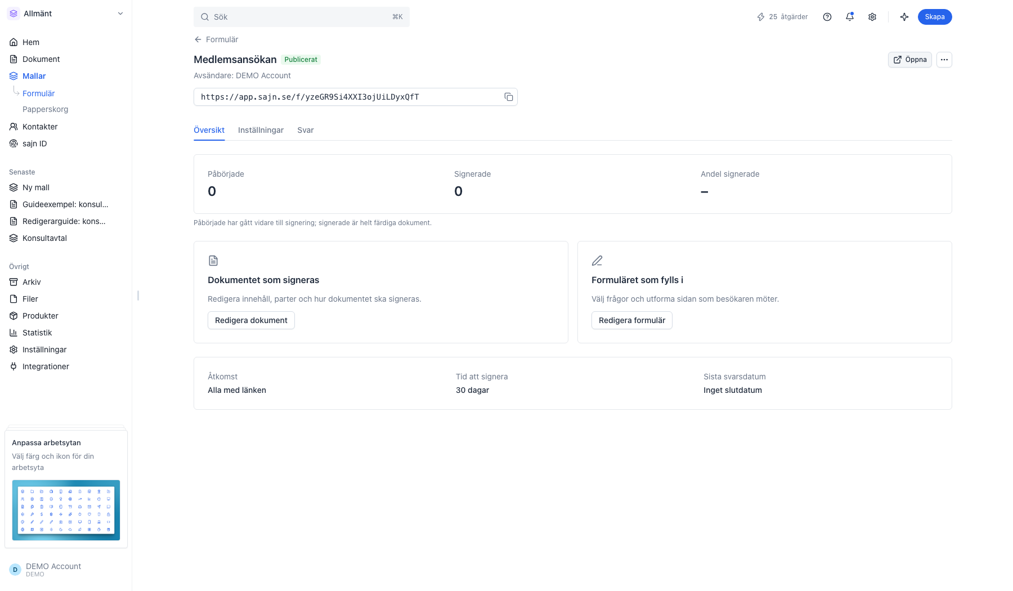Select the Översikt tab

tap(209, 130)
